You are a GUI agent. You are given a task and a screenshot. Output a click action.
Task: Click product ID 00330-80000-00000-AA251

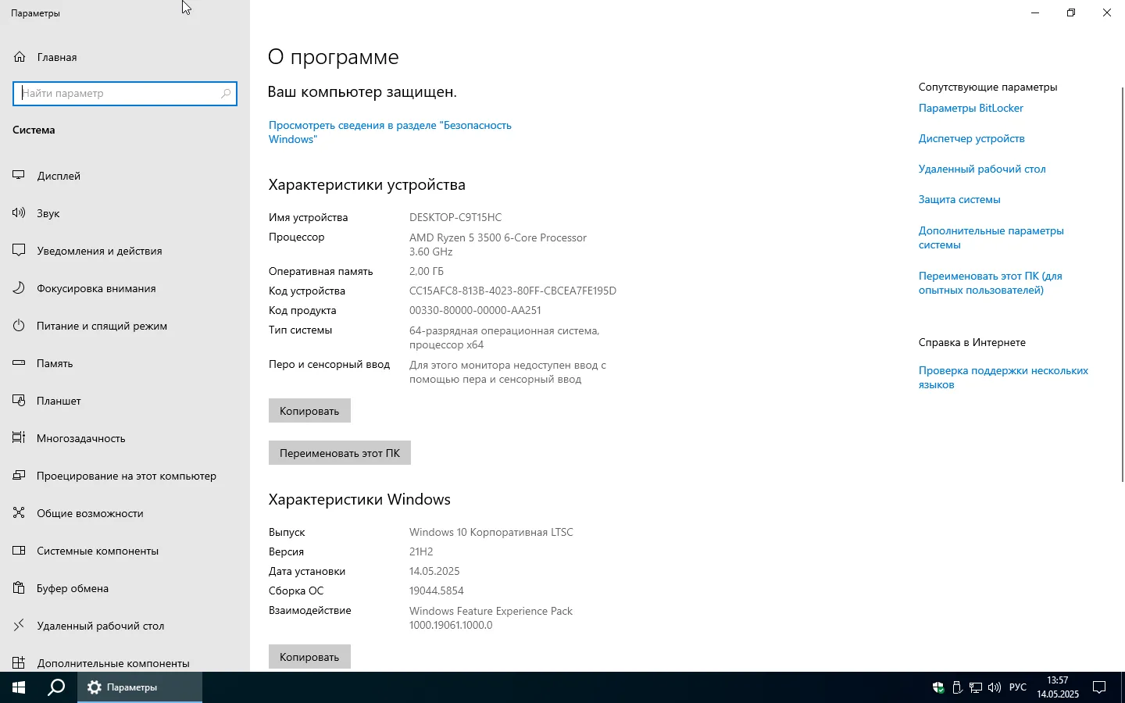[x=475, y=310]
